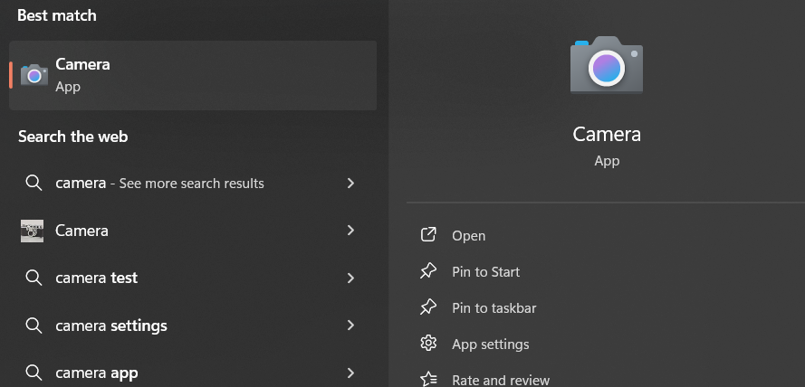Click the large Camera icon in preview pane
The width and height of the screenshot is (805, 387).
click(x=607, y=65)
